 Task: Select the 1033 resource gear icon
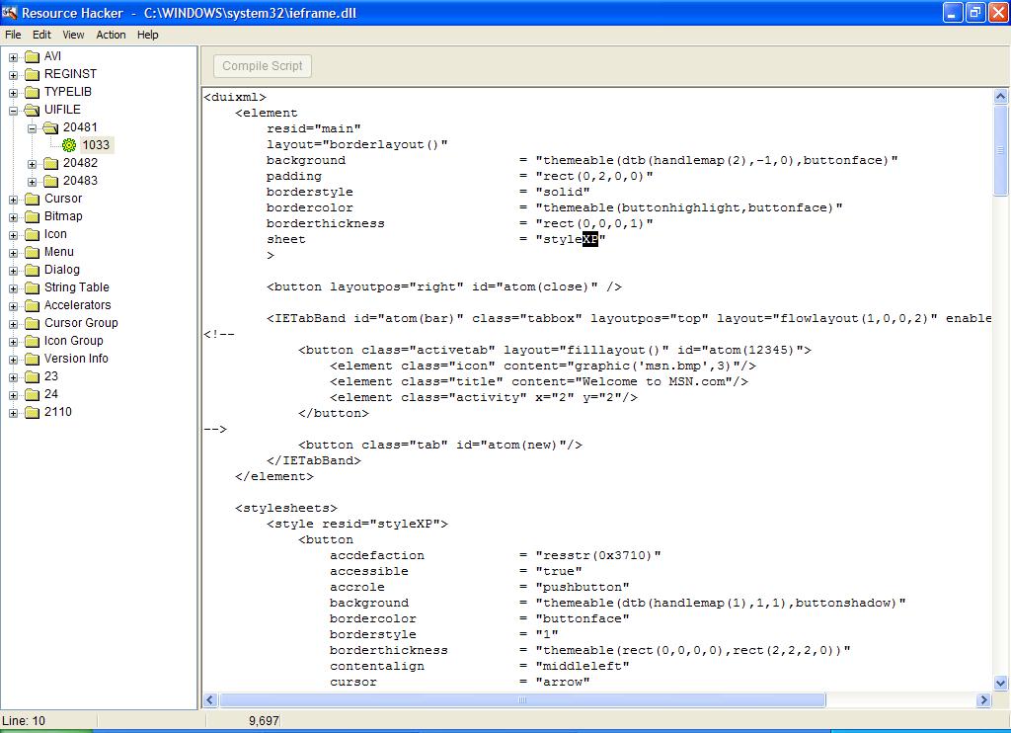pos(69,145)
